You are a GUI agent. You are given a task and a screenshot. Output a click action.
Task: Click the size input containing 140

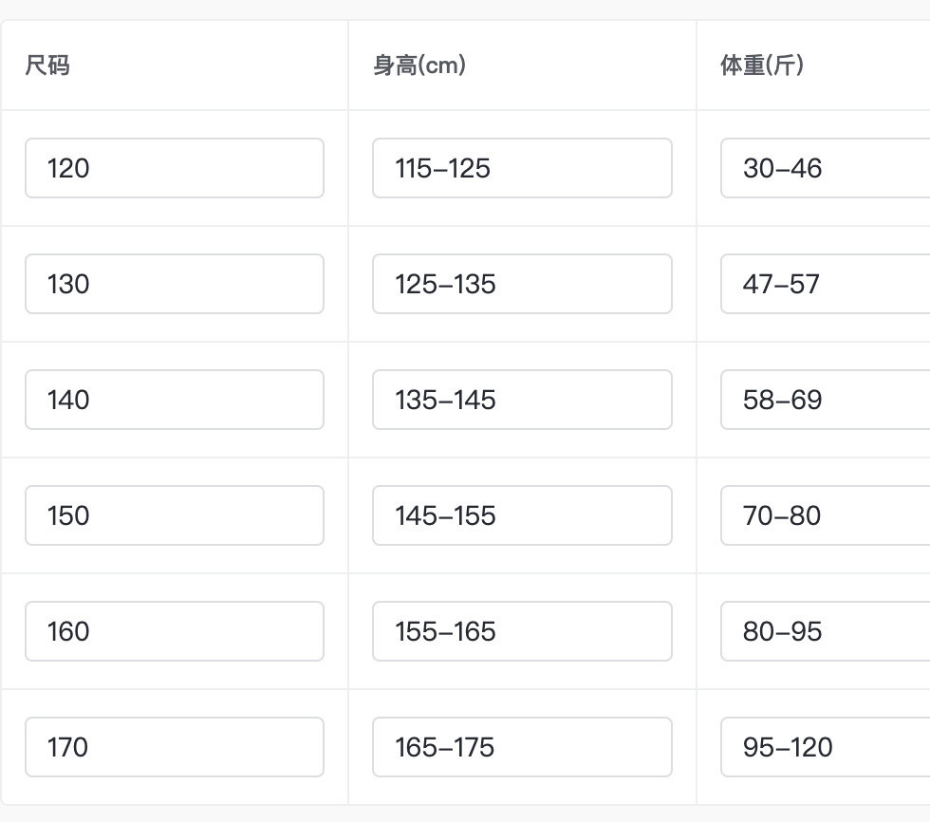point(174,400)
